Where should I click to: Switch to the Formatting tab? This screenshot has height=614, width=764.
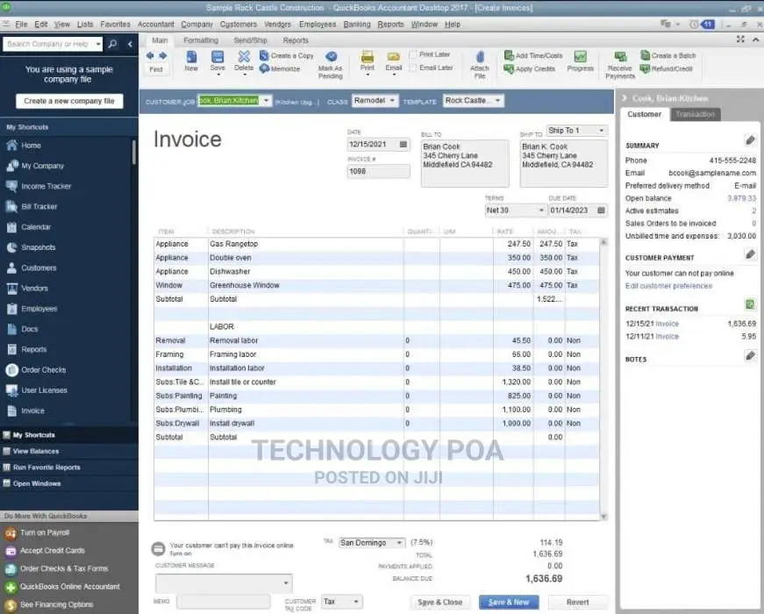pos(201,40)
